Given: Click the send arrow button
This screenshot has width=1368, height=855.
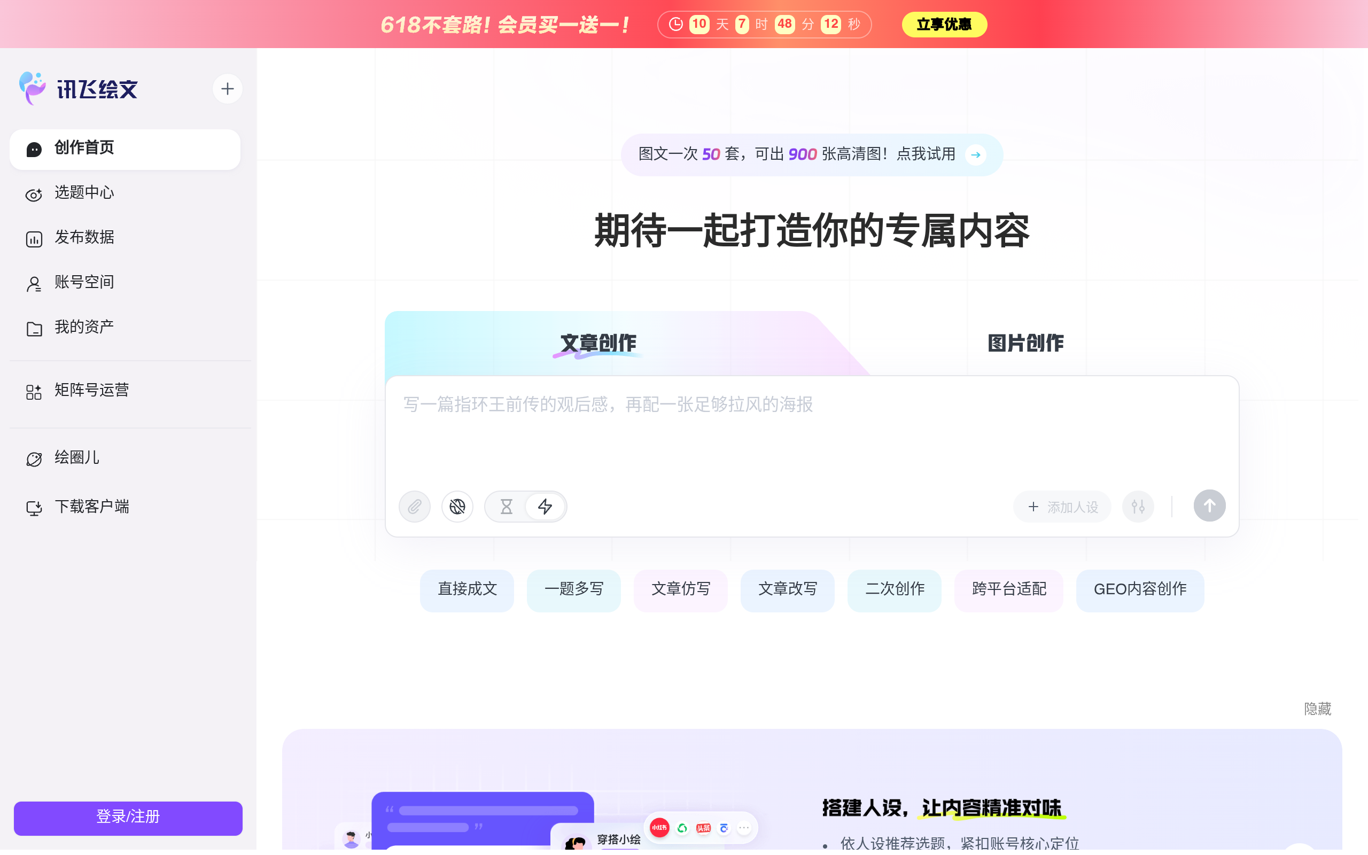Looking at the screenshot, I should (x=1209, y=506).
